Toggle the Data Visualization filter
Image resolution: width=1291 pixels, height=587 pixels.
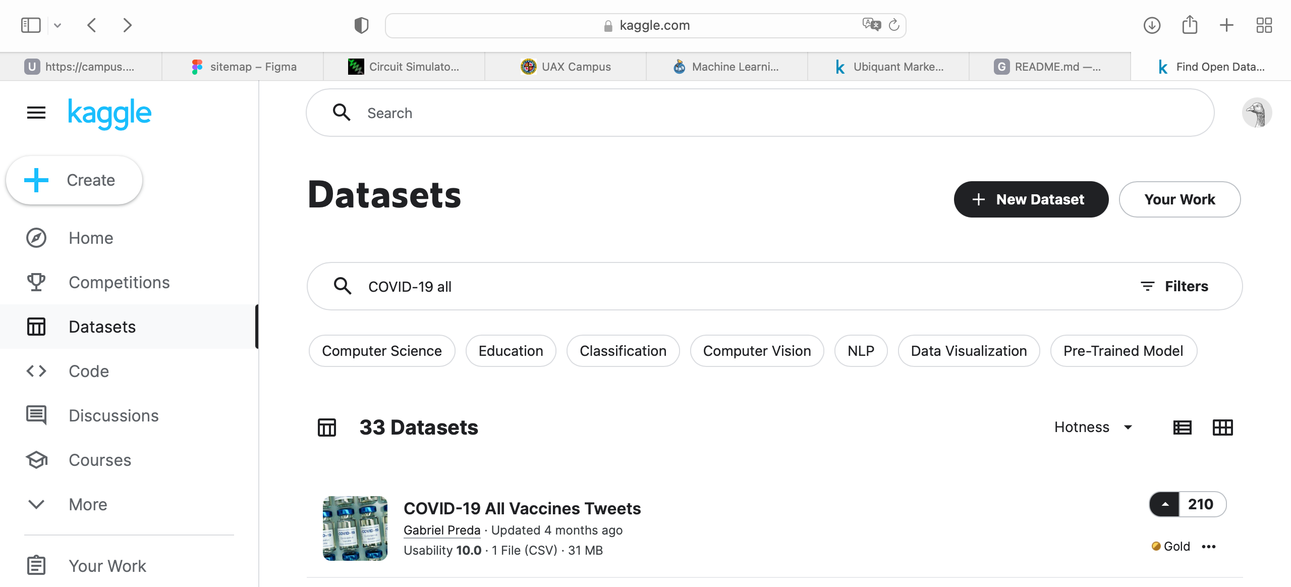(x=968, y=350)
